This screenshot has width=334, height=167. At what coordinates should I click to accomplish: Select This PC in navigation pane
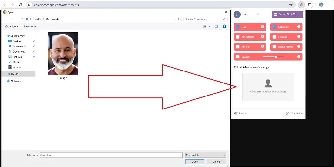pyautogui.click(x=15, y=74)
